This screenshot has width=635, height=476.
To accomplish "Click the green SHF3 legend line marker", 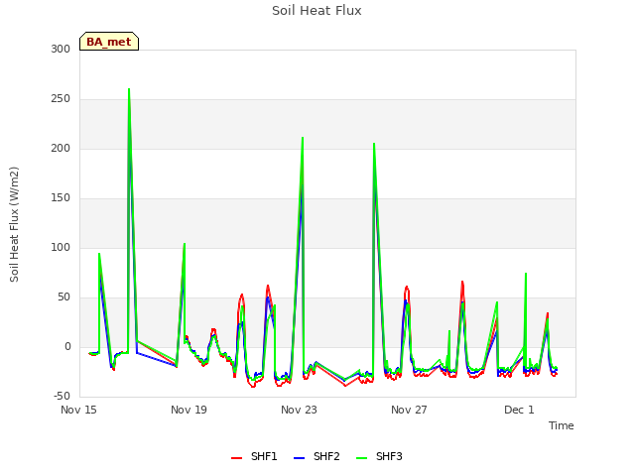I will [x=361, y=458].
